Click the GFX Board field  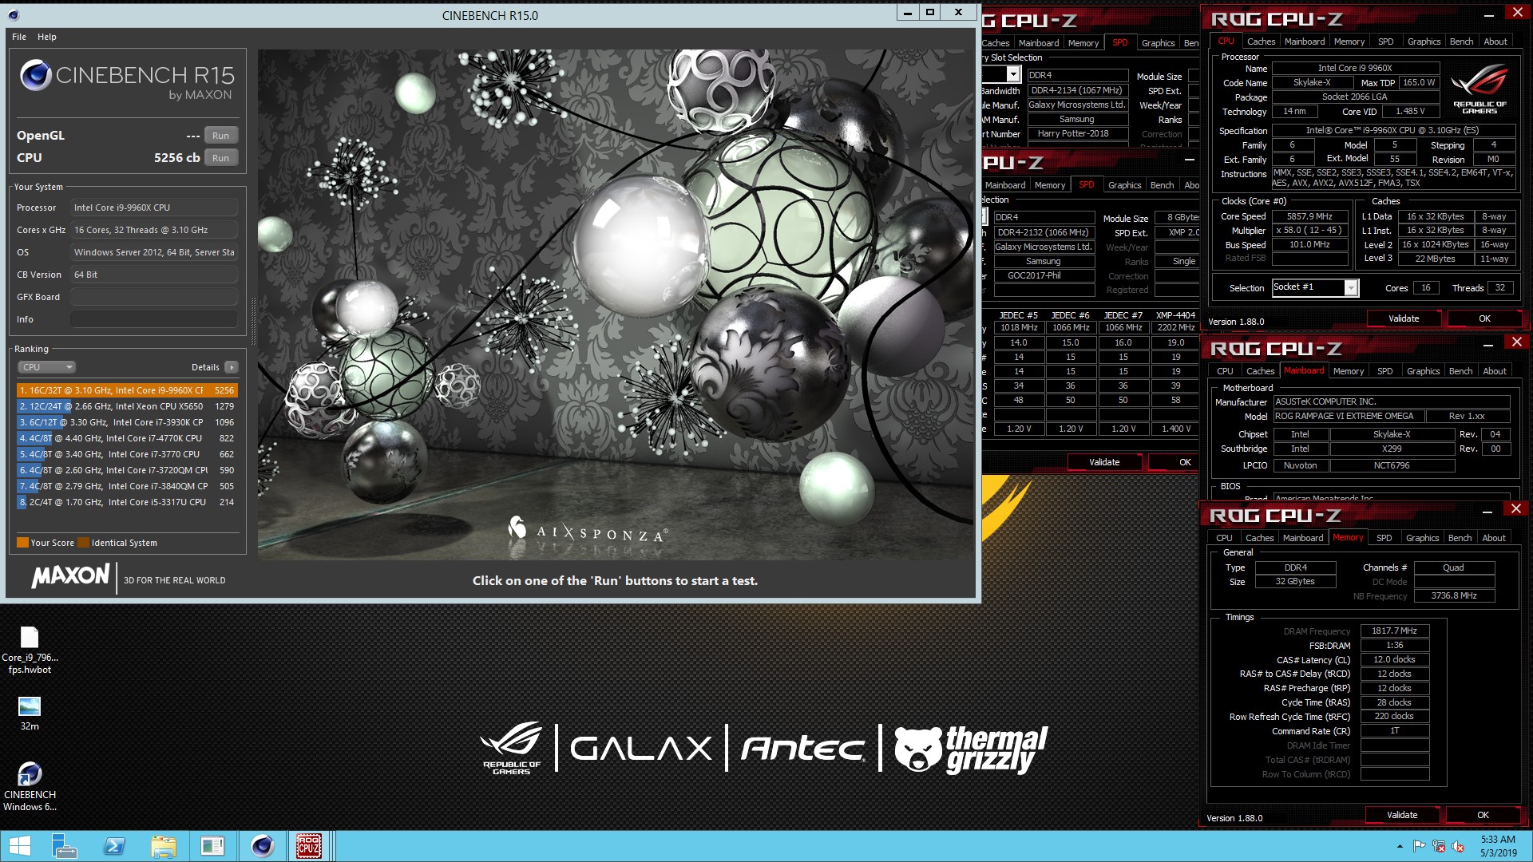[154, 297]
